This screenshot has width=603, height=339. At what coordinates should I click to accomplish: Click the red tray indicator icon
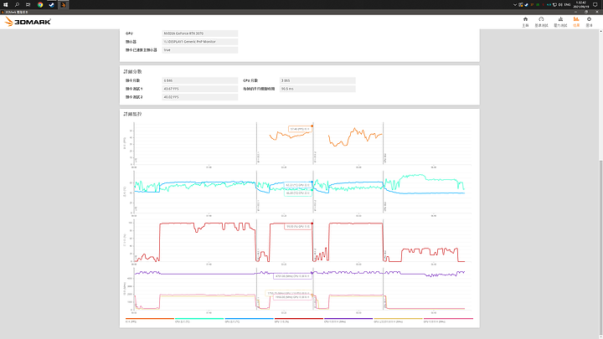pos(543,5)
